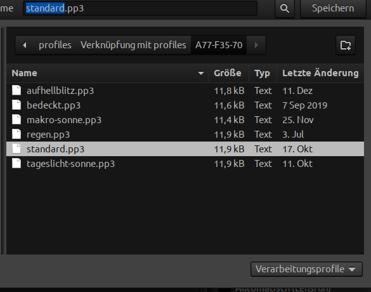
Task: Select the A77-F35-70 path segment
Action: [x=219, y=45]
